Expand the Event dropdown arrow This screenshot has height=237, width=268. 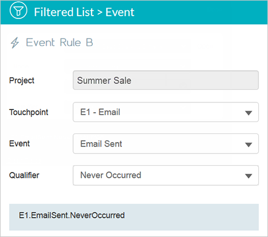coord(248,144)
